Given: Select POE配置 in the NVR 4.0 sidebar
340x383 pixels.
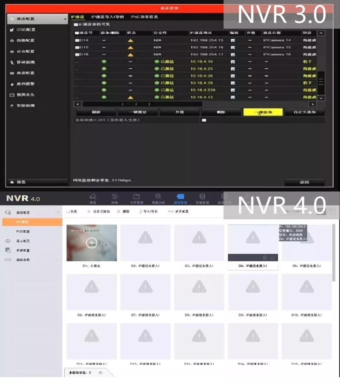Looking at the screenshot, I should [23, 232].
